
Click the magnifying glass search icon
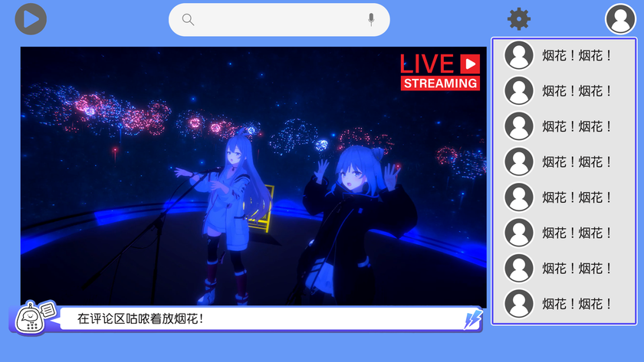coord(188,20)
